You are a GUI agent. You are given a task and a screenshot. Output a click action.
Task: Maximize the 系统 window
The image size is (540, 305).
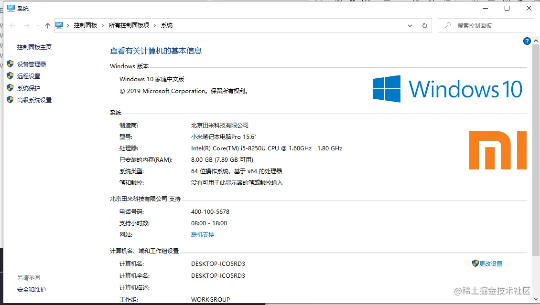tap(507, 8)
